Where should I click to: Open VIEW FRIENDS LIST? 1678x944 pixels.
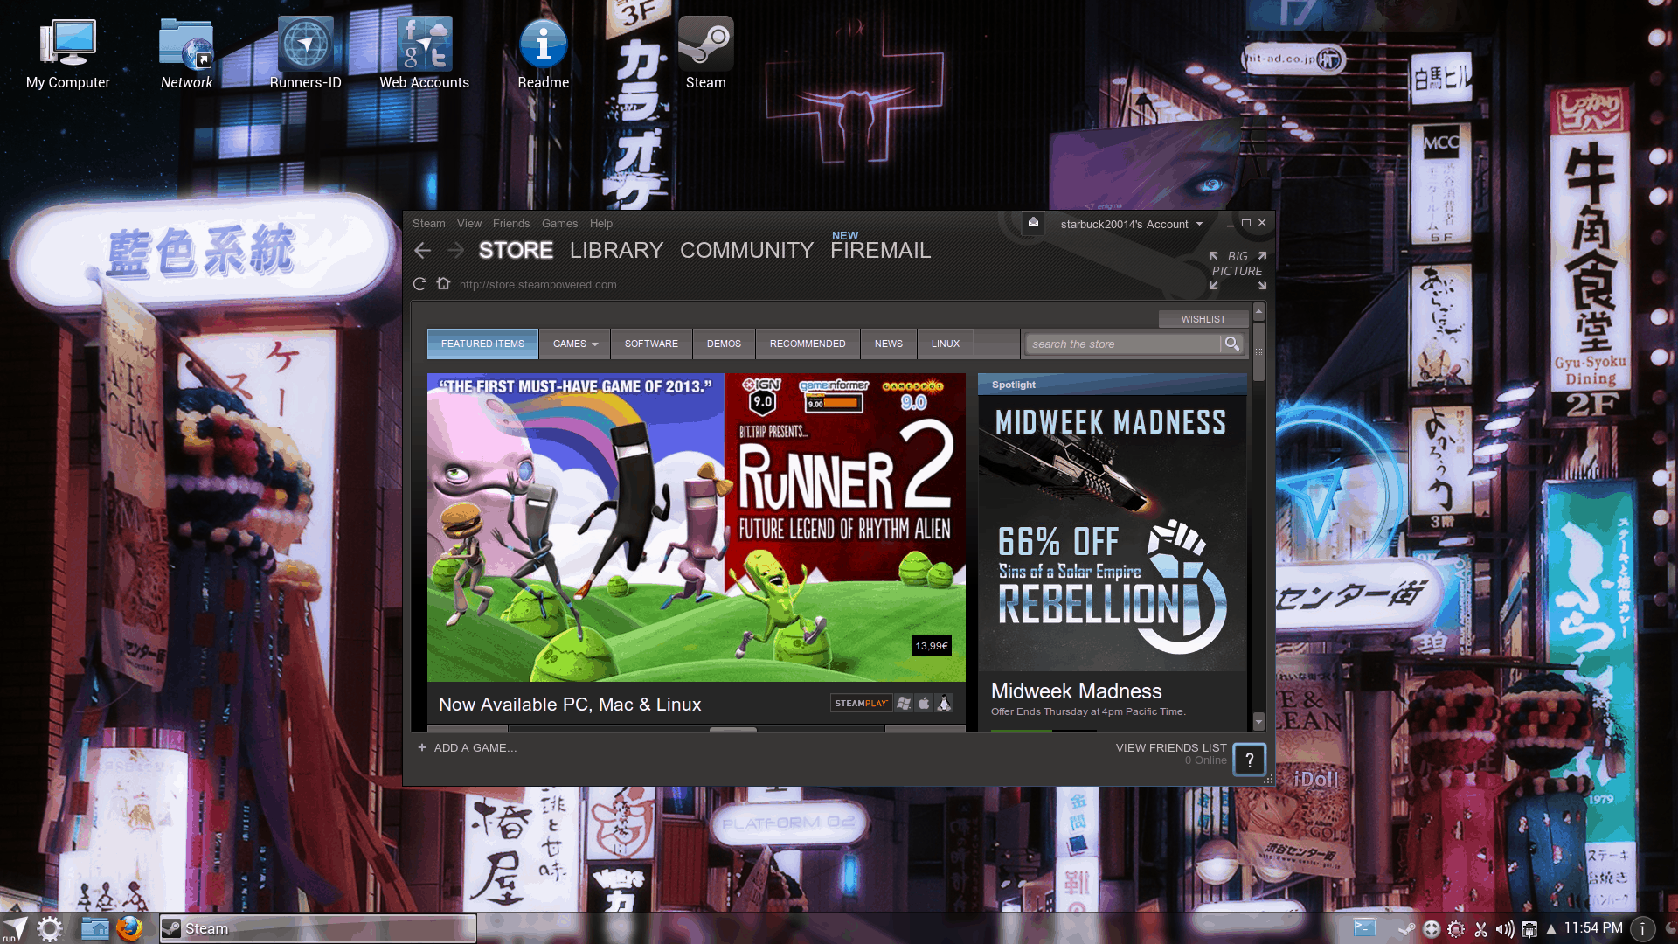[x=1171, y=747]
